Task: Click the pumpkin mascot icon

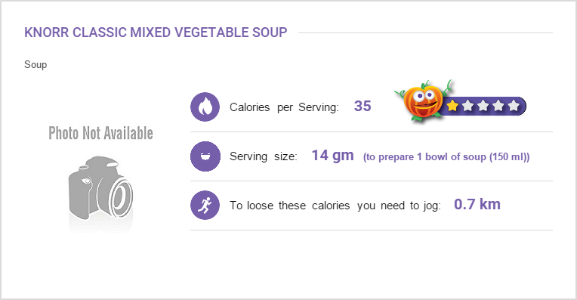Action: coord(423,101)
